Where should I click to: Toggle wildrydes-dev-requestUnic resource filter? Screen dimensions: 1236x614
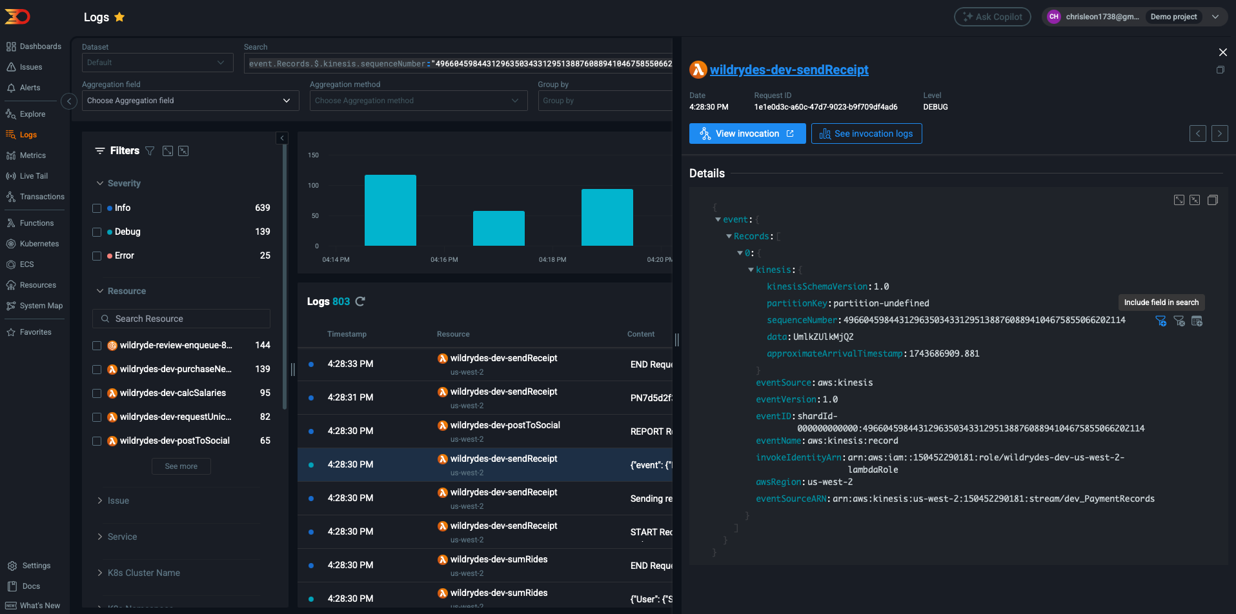(97, 417)
